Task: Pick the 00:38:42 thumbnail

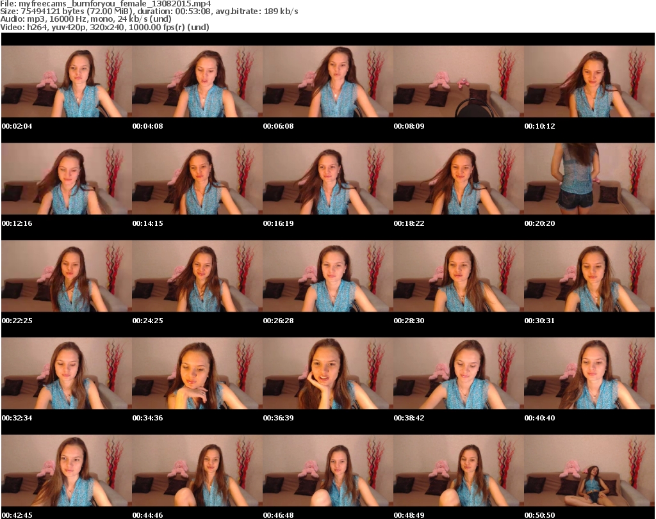Action: pos(458,374)
